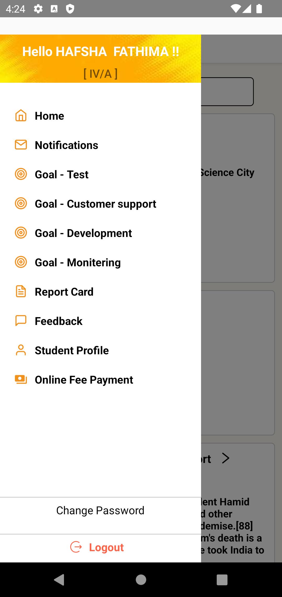This screenshot has height=597, width=282.
Task: Open the Notifications menu entry
Action: point(67,145)
